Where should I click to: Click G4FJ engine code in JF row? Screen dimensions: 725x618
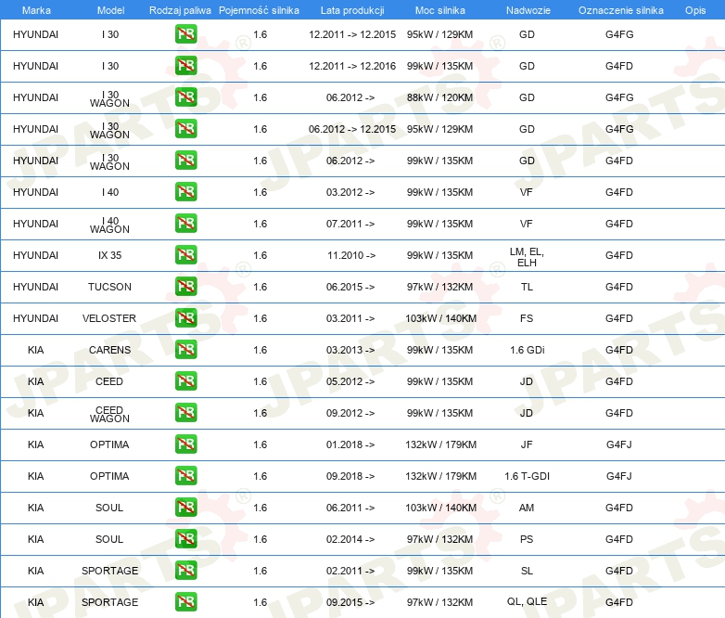click(618, 444)
